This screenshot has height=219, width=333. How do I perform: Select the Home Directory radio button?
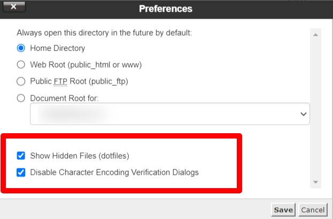(x=21, y=48)
